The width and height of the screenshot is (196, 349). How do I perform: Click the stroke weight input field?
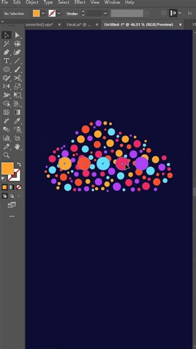click(94, 13)
